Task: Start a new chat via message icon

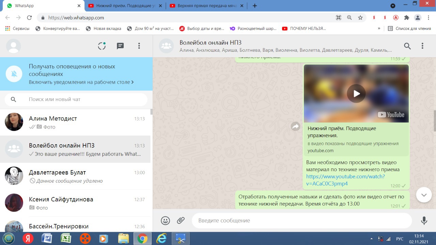Action: pos(120,46)
